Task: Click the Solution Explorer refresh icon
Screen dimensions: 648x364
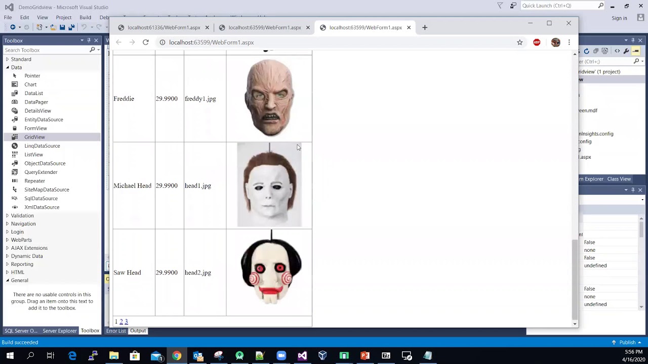Action: tap(586, 51)
